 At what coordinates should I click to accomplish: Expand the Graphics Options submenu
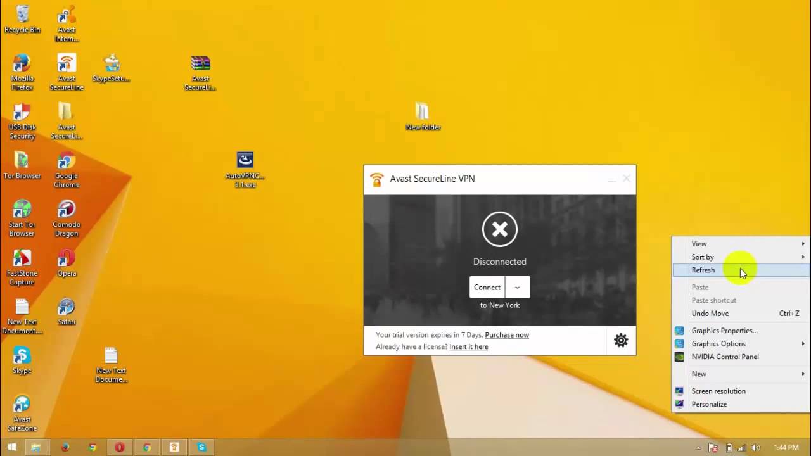741,344
